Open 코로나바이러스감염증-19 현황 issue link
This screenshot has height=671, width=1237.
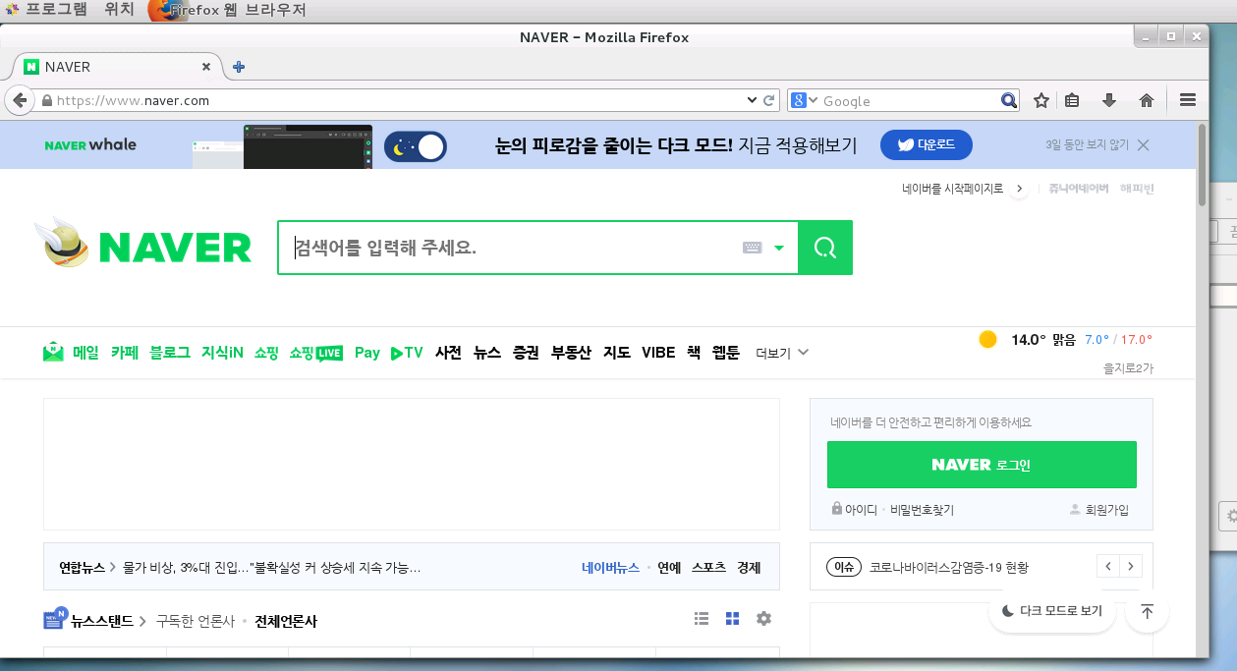[949, 567]
